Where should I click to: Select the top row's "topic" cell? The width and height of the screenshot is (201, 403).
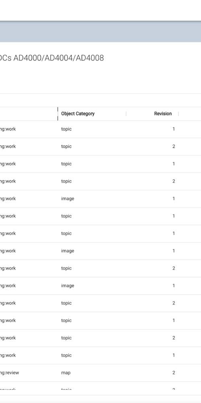[x=66, y=129]
